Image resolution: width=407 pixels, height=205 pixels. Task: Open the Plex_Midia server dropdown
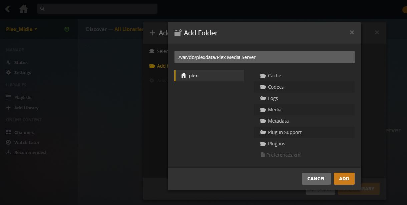tap(21, 29)
